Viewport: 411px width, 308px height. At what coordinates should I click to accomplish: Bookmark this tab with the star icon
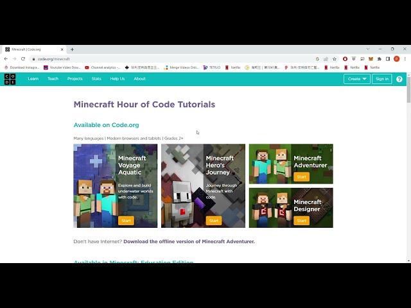[335, 59]
